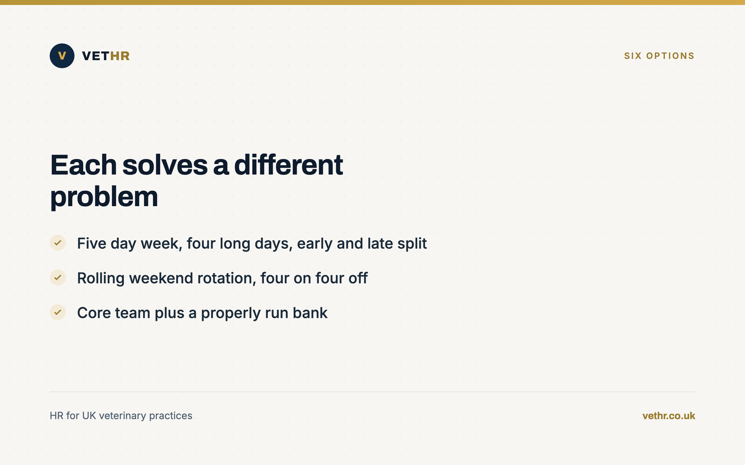Image resolution: width=745 pixels, height=465 pixels.
Task: Click the HR for UK veterinary practices tagline
Action: click(x=121, y=416)
